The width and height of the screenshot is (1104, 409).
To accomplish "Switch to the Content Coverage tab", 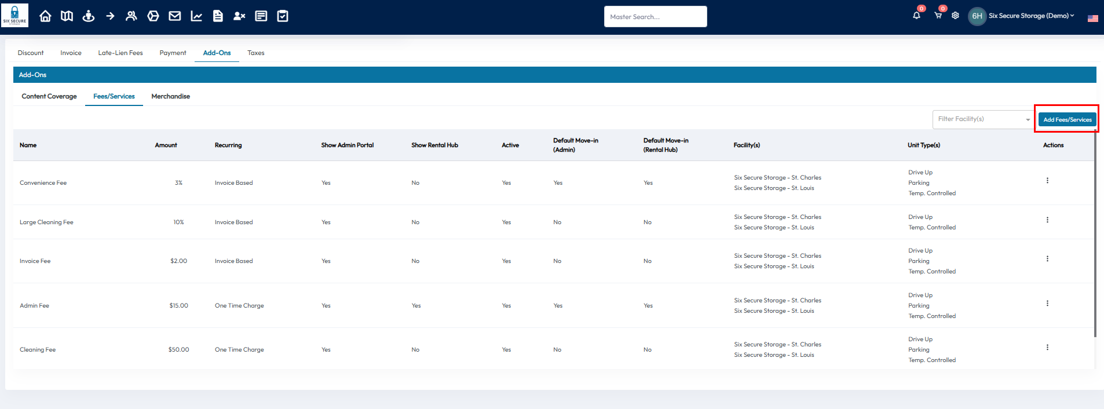I will (x=49, y=96).
